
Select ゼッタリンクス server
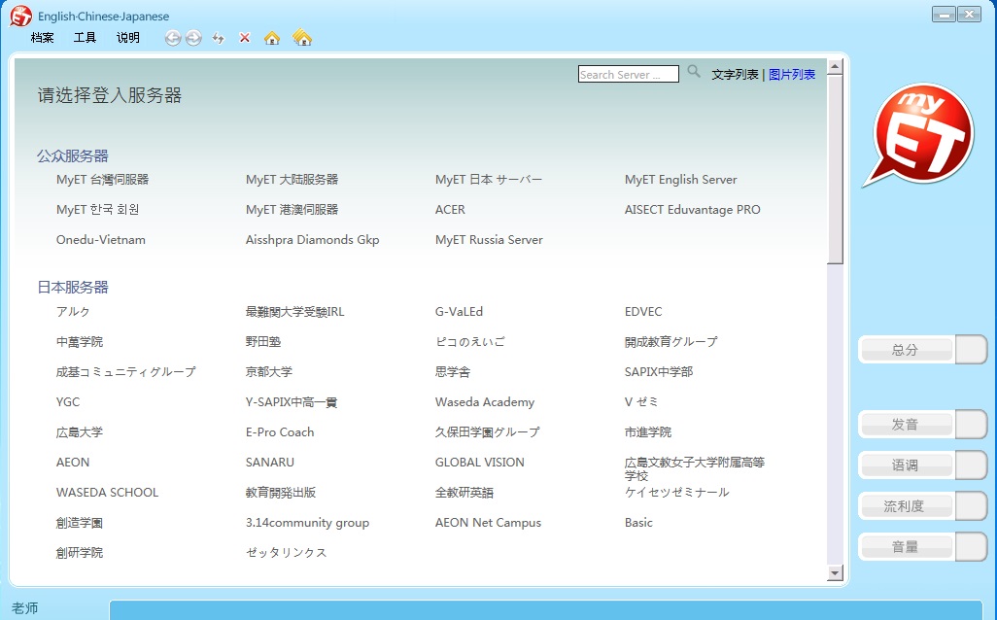tap(286, 553)
